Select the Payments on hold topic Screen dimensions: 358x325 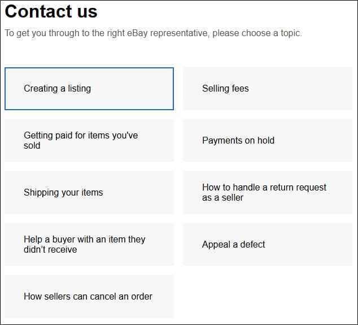pyautogui.click(x=267, y=141)
